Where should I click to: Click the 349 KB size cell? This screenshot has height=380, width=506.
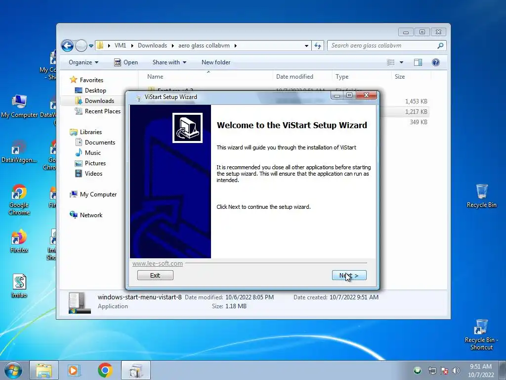click(418, 122)
